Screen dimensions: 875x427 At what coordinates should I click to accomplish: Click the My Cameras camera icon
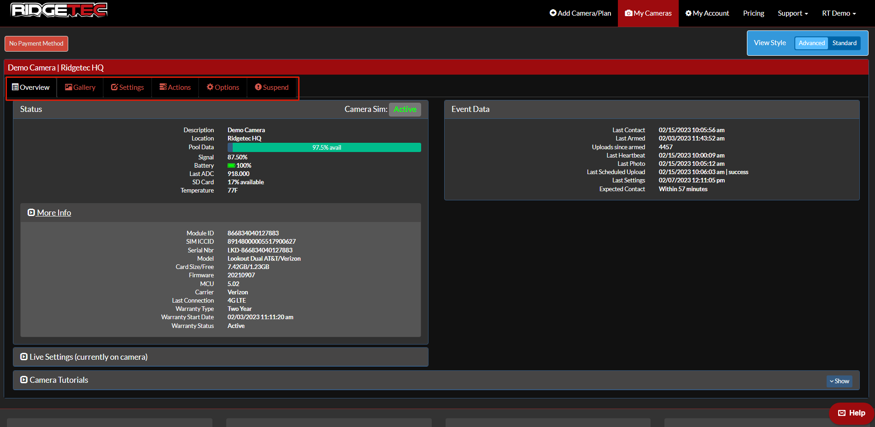[628, 13]
